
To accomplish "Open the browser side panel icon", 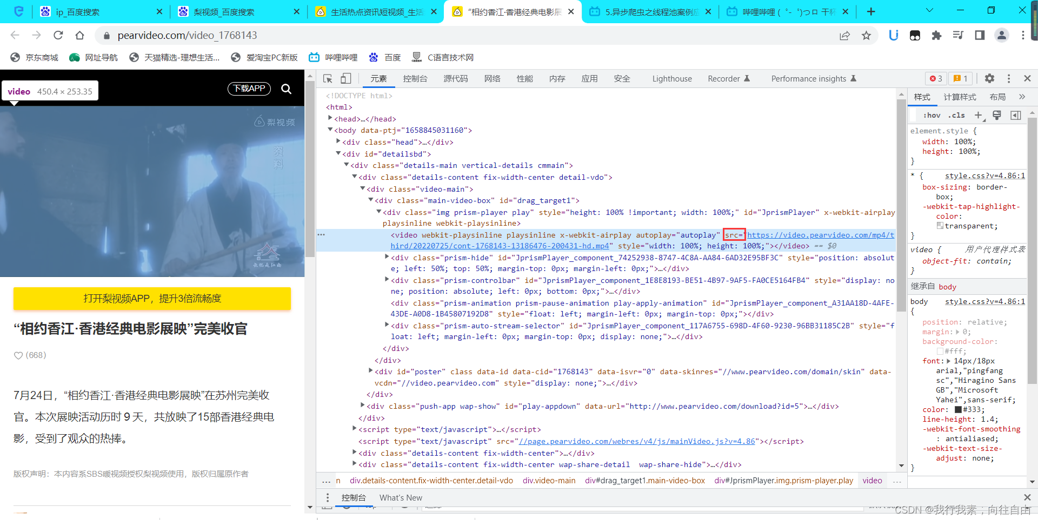I will tap(980, 36).
